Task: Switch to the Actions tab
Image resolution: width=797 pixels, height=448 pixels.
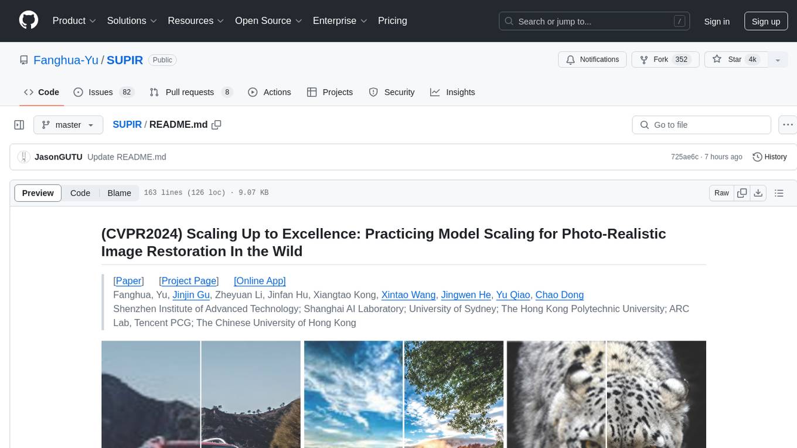Action: pos(270,92)
